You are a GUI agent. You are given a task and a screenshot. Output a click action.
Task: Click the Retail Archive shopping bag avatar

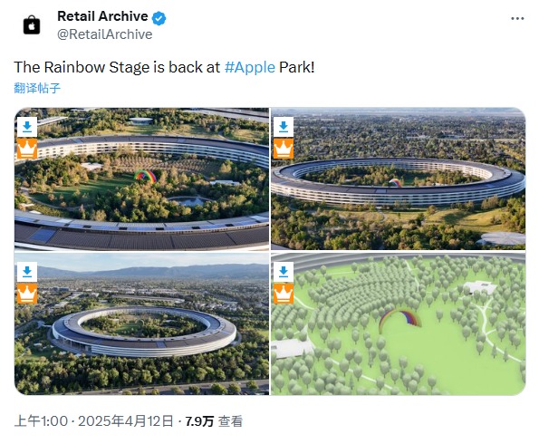tap(32, 25)
